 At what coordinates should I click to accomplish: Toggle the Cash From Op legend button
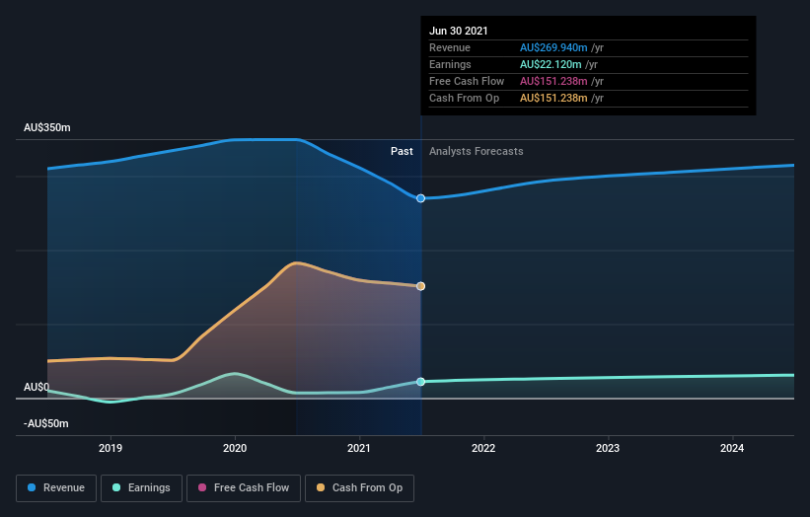[359, 488]
